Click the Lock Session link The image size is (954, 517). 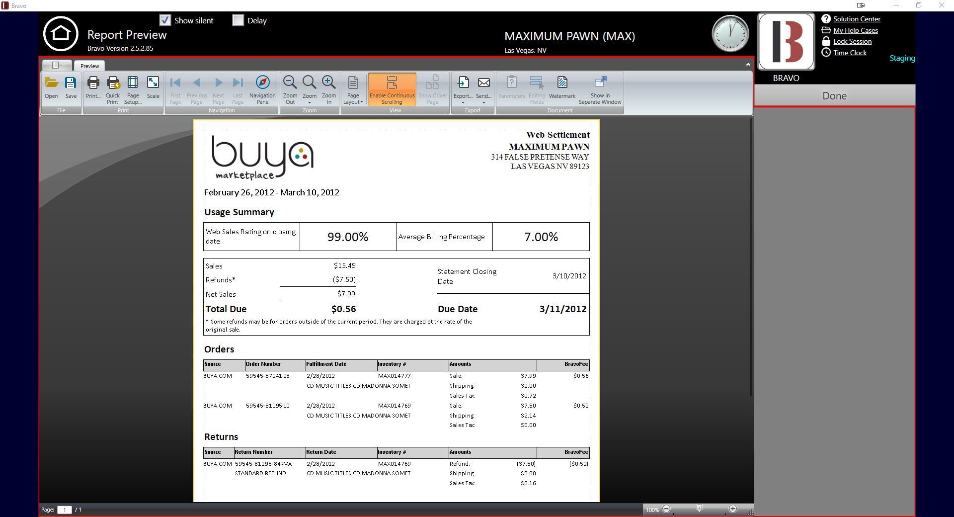click(x=852, y=41)
